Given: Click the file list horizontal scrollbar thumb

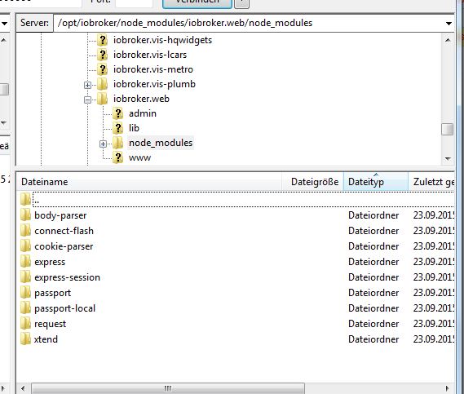Looking at the screenshot, I should pos(168,388).
